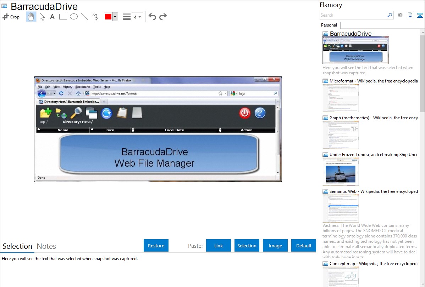Viewport: 425px width, 287px height.
Task: Open the History menu in Firefox
Action: coord(67,87)
